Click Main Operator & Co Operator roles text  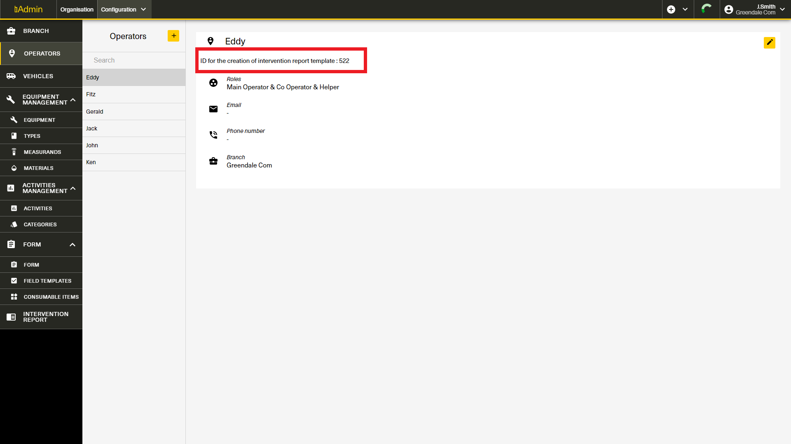tap(283, 87)
